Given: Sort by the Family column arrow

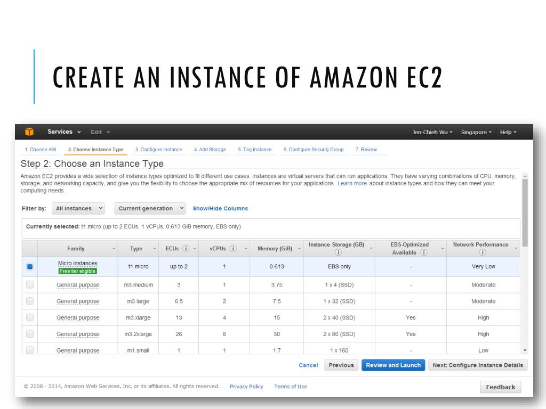Looking at the screenshot, I should [x=114, y=249].
